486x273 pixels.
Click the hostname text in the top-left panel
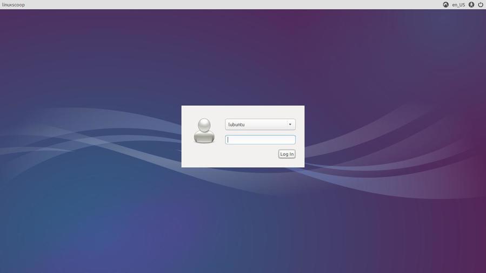point(14,5)
